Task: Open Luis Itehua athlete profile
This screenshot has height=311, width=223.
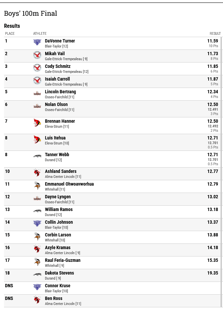Action: coord(55,138)
